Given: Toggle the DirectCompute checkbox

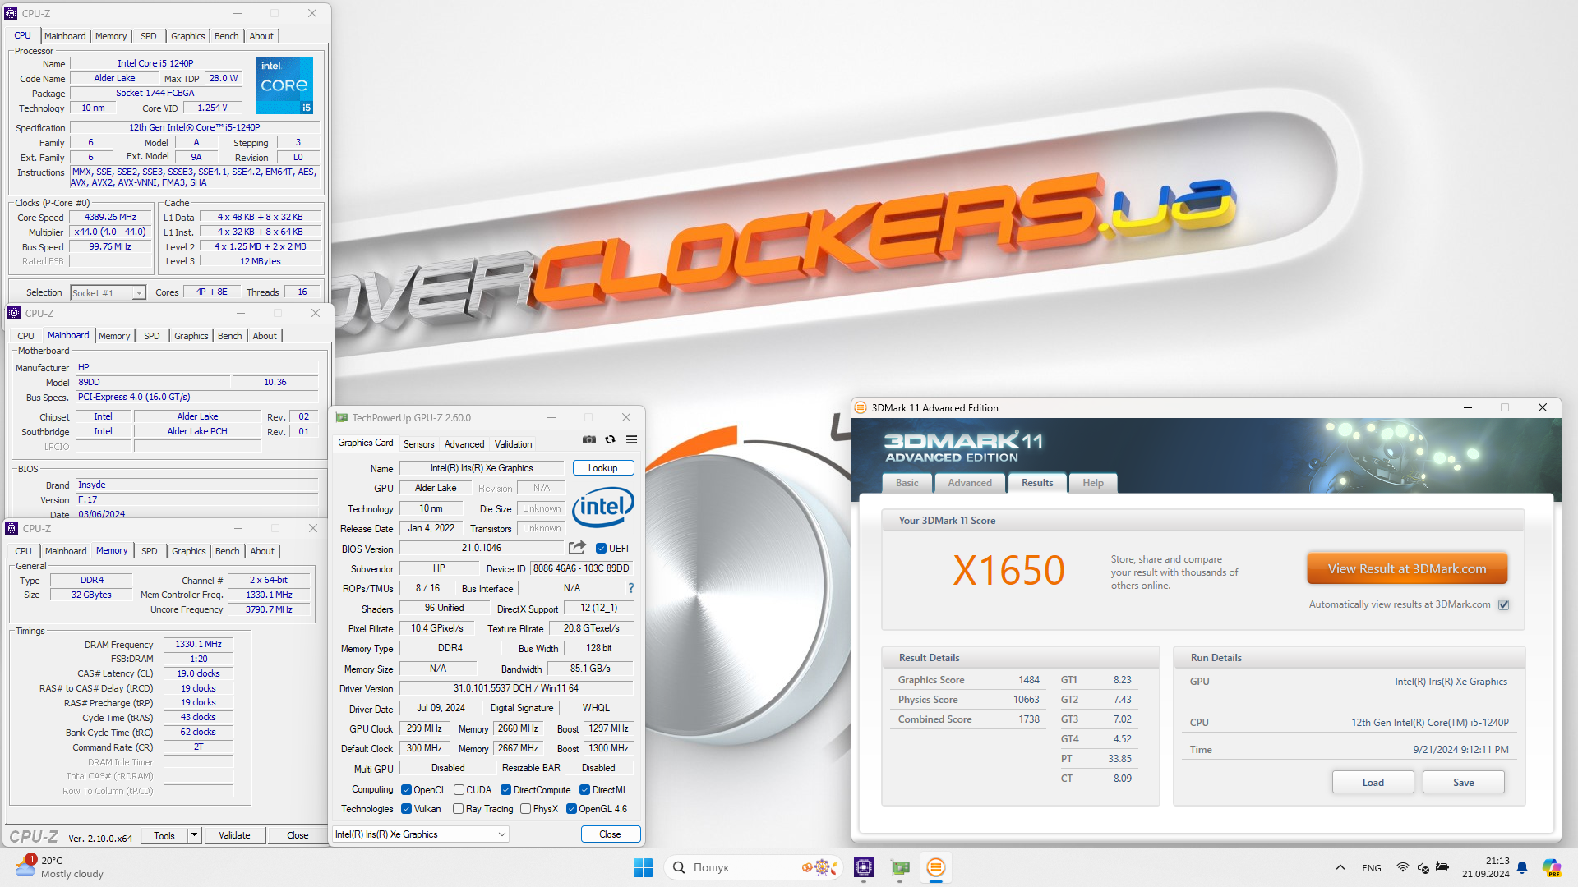Looking at the screenshot, I should click(505, 790).
